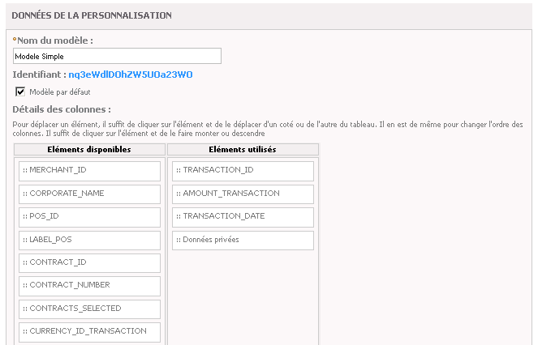538x345 pixels.
Task: Click the identifier link nq3eWdlD0hZW5U0a23W0
Action: click(131, 75)
